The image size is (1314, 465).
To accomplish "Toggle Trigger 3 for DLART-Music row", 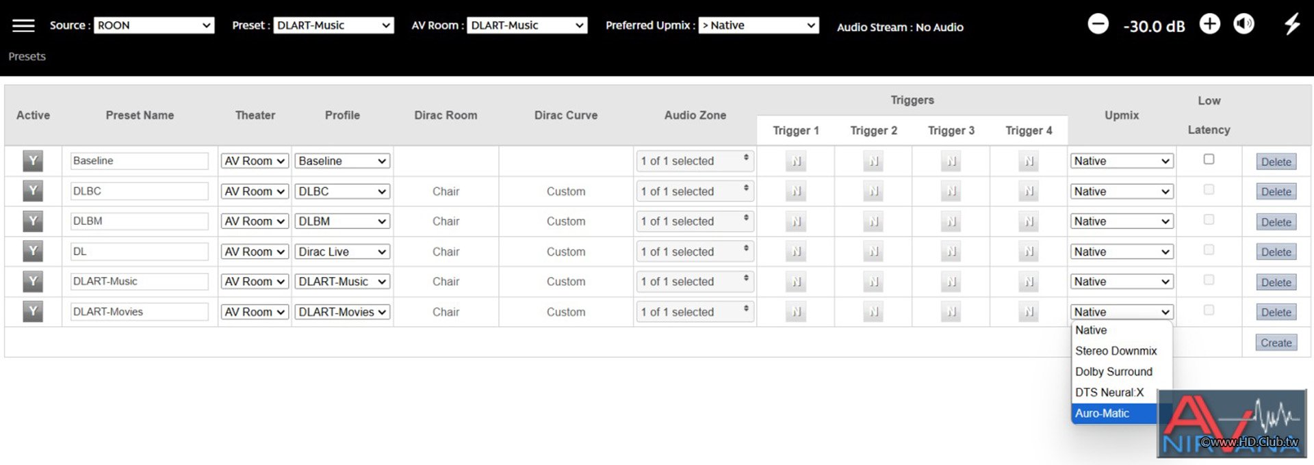I will 951,282.
